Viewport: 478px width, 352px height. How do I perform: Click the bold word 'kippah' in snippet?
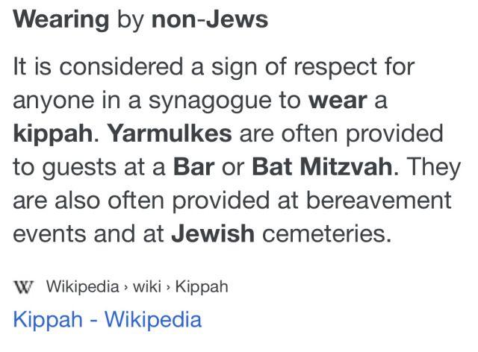pyautogui.click(x=53, y=134)
